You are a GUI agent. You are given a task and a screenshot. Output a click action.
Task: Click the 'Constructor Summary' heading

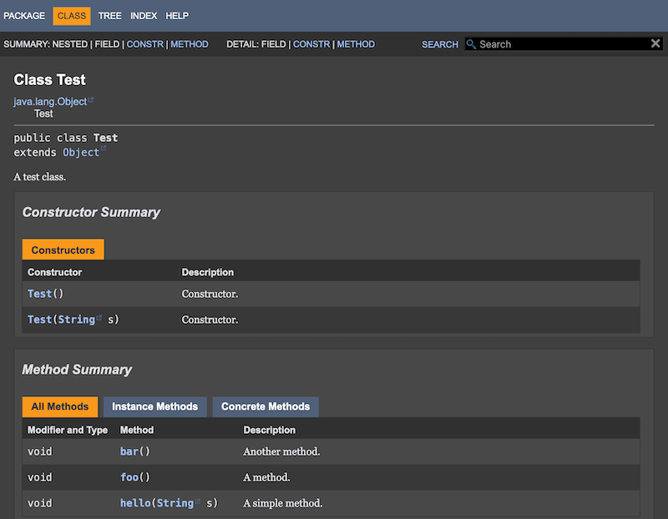[x=91, y=212]
